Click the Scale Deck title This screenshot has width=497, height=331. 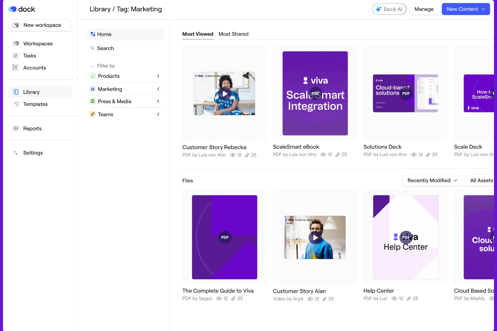(x=468, y=147)
